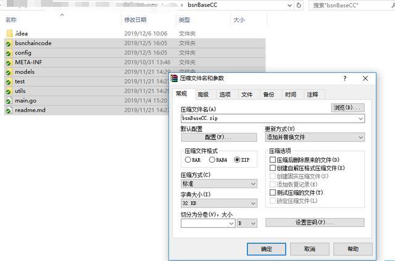Select the bsnchaincode row name
The height and width of the screenshot is (261, 395).
pos(33,43)
